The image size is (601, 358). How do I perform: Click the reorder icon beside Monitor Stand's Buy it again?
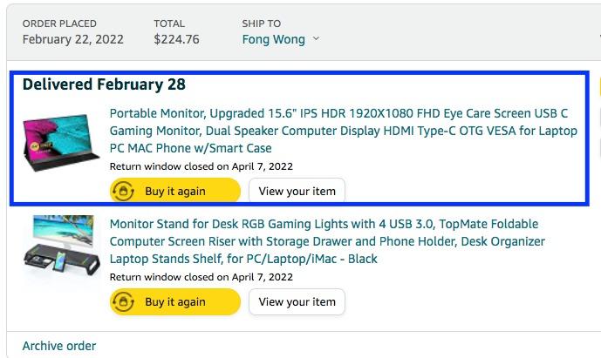[x=123, y=301]
